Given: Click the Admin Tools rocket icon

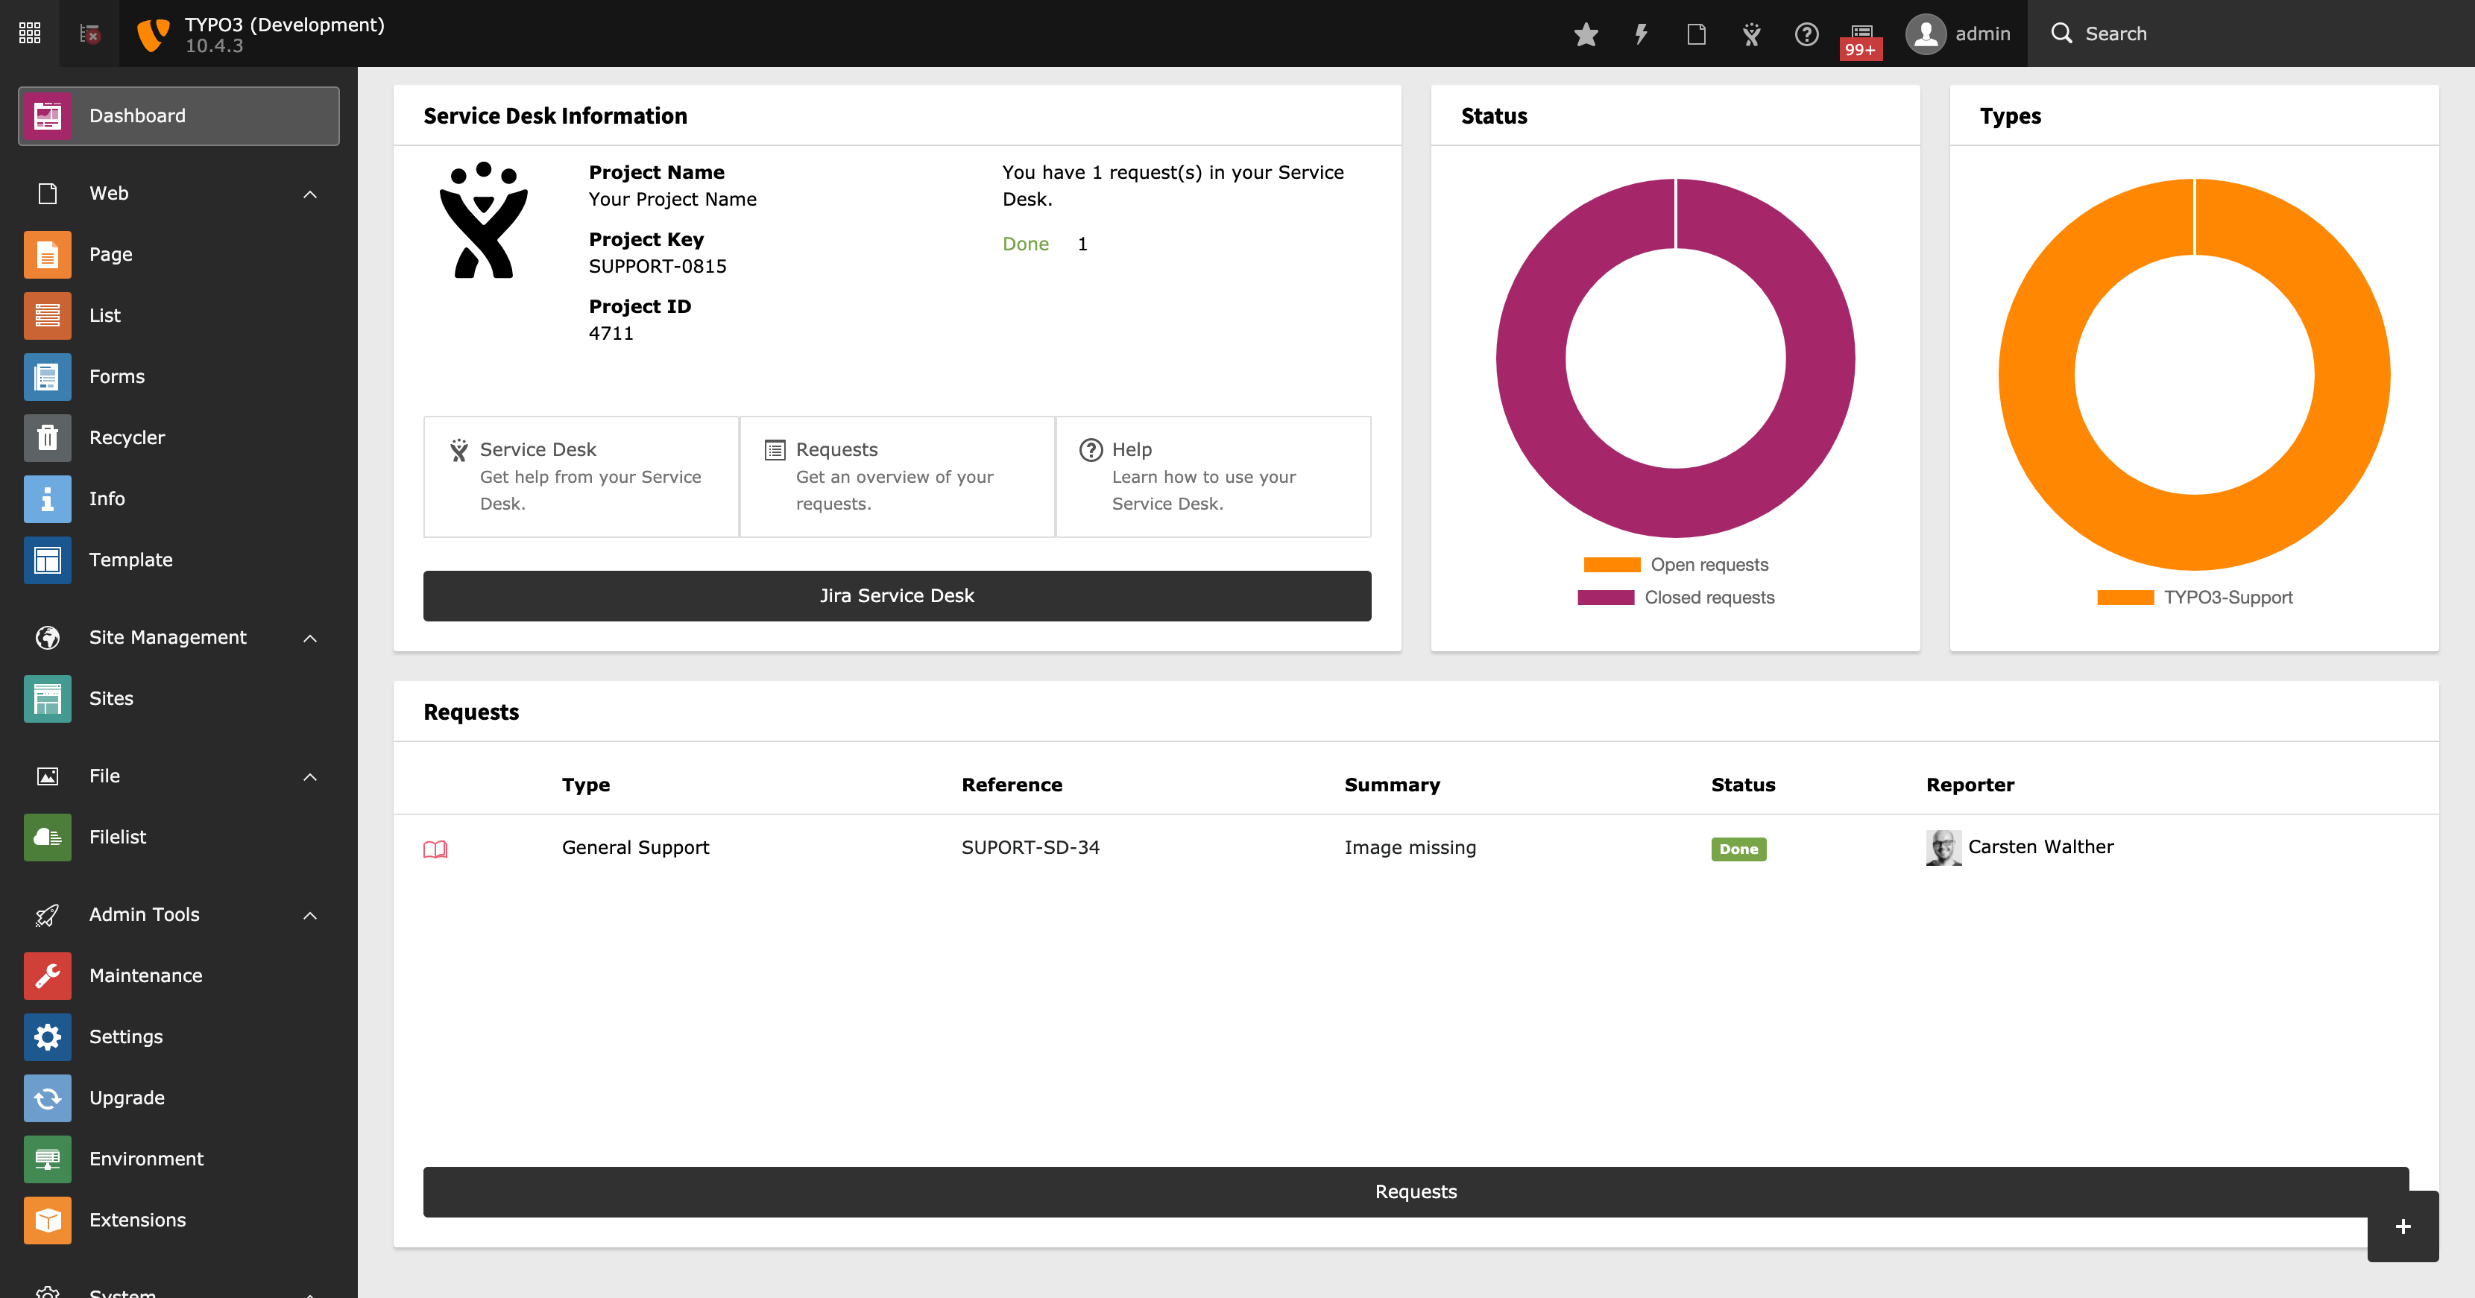Looking at the screenshot, I should click(47, 916).
